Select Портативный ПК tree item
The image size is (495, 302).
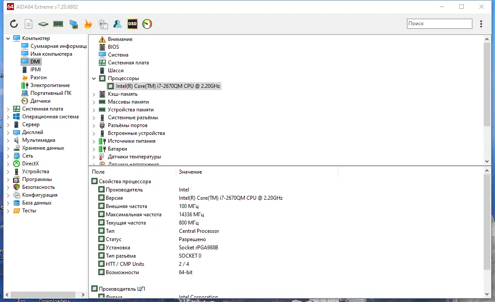(51, 93)
